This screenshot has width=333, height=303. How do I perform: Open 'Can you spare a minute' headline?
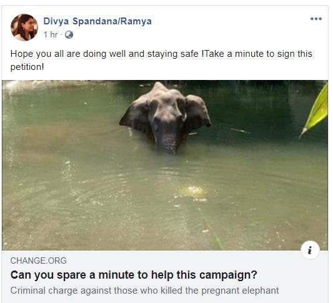point(134,275)
